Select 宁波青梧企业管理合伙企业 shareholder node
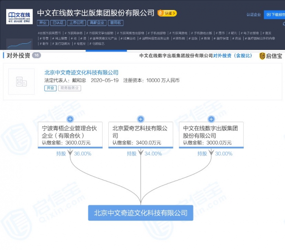The image size is (285, 250). point(70,135)
